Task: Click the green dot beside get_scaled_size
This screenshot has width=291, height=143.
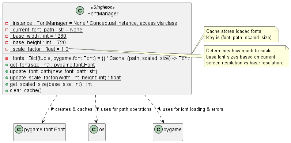Action: click(x=7, y=84)
